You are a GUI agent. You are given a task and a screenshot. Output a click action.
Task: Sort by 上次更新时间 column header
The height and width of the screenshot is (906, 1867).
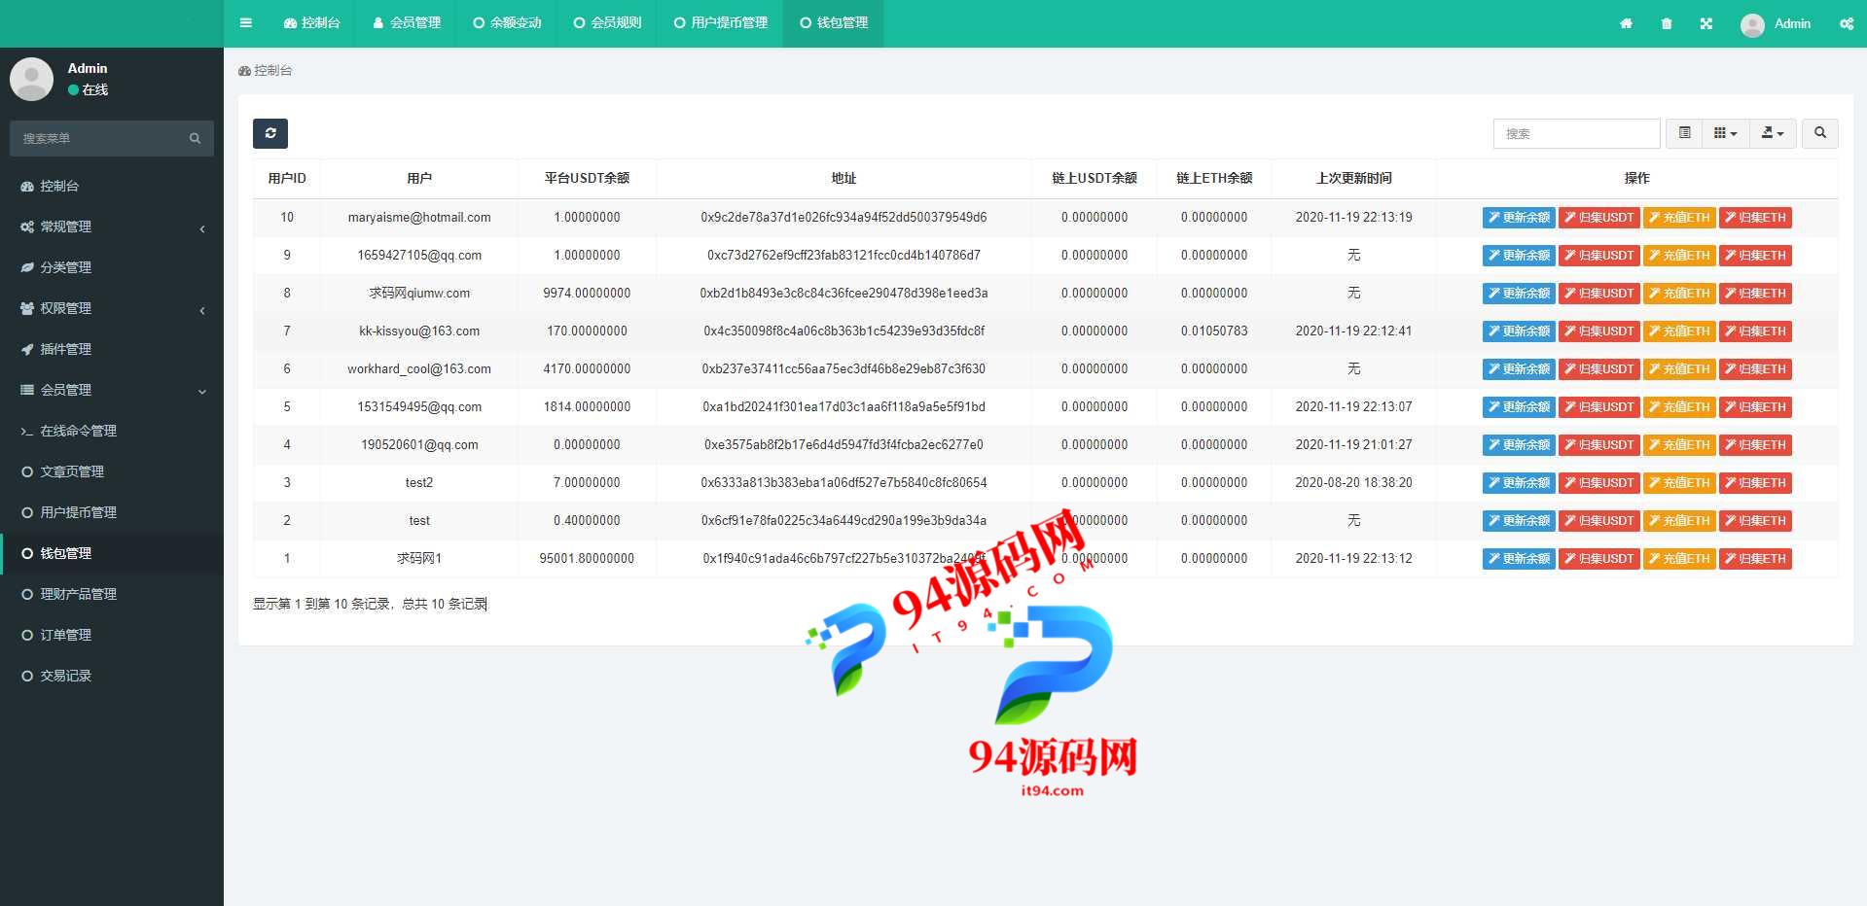click(x=1353, y=179)
